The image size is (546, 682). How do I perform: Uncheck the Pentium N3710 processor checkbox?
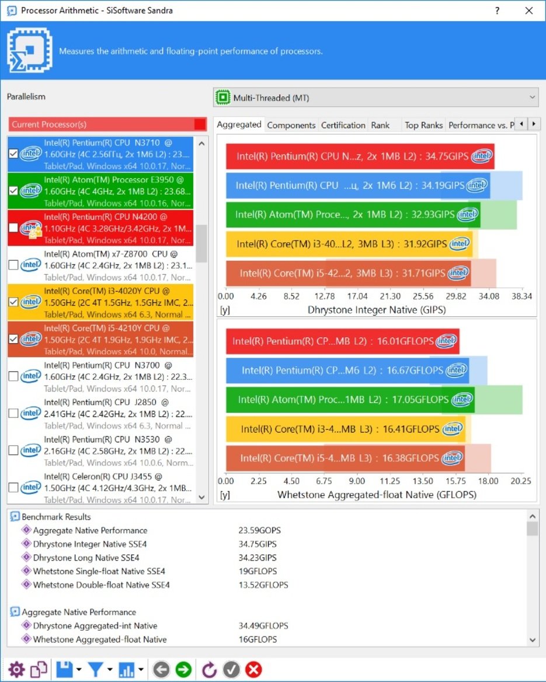click(13, 153)
